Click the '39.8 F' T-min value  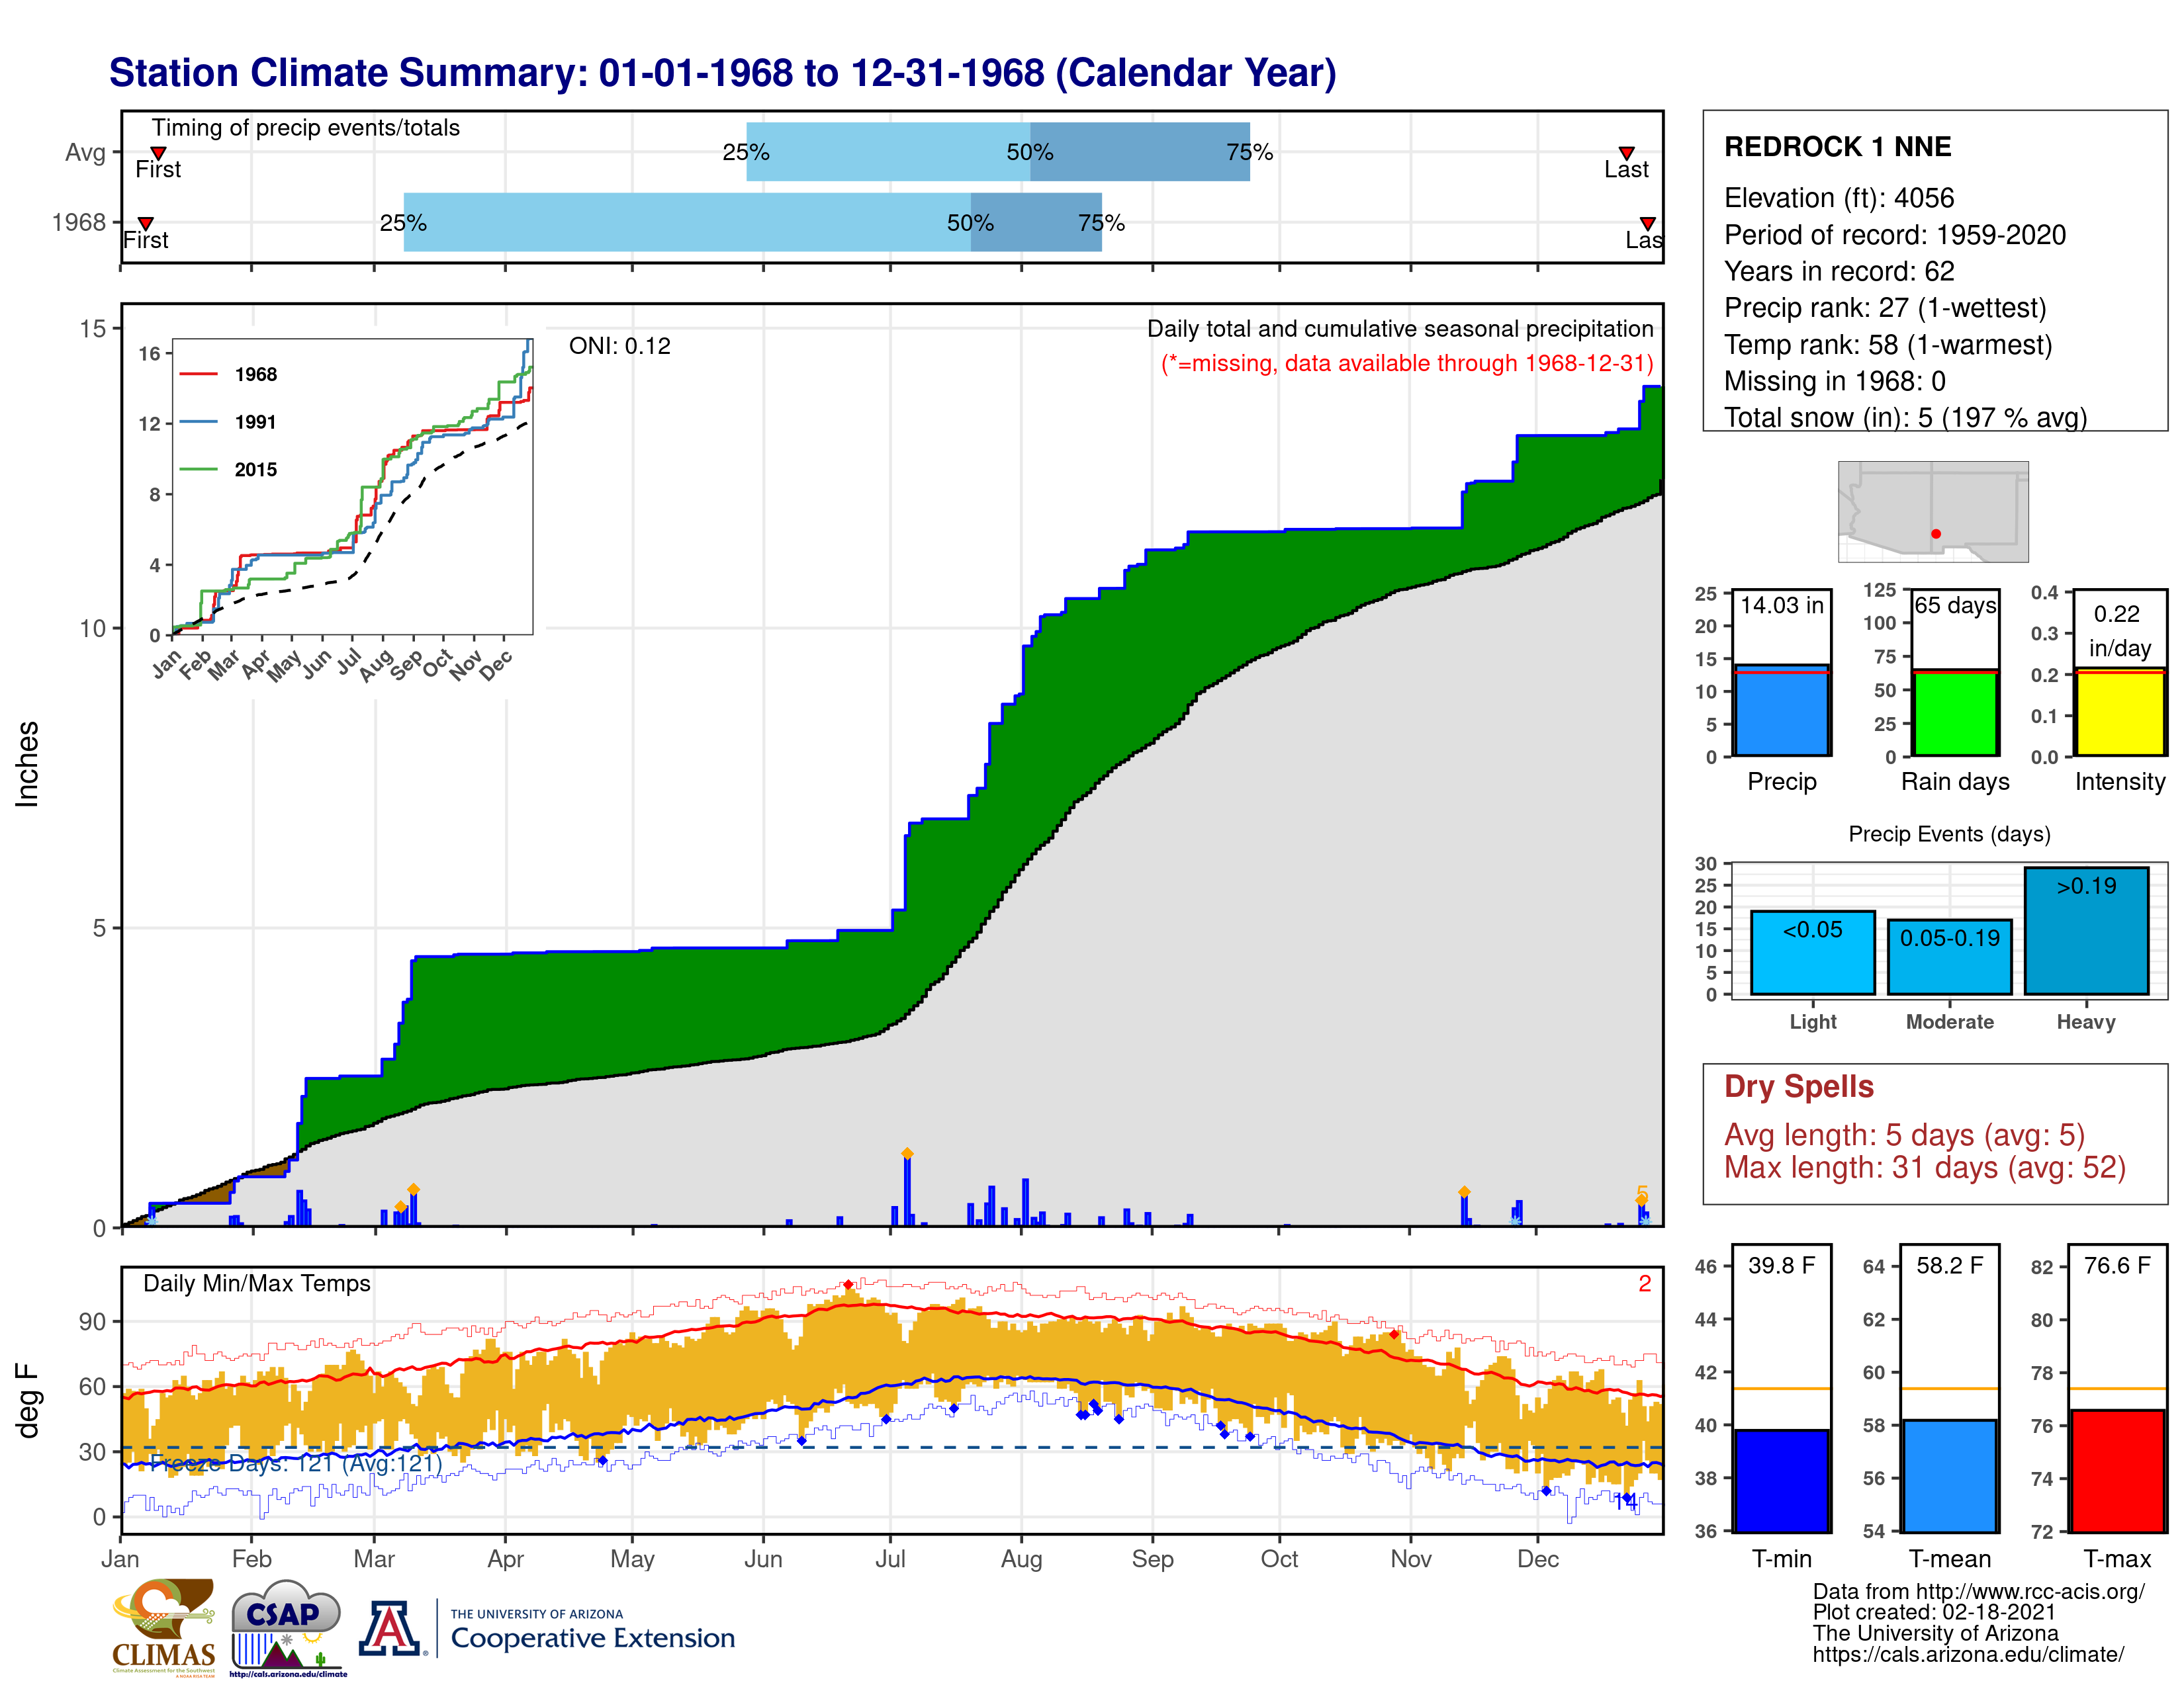[x=1781, y=1265]
